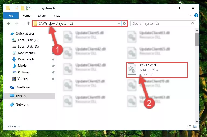Click the folder icon in the address bar
The height and width of the screenshot is (137, 207).
pyautogui.click(x=35, y=23)
